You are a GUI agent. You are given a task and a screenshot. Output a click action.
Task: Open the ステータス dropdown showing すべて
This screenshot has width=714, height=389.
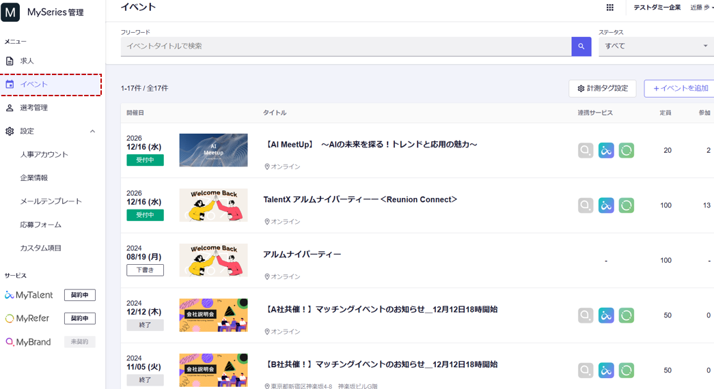point(655,46)
